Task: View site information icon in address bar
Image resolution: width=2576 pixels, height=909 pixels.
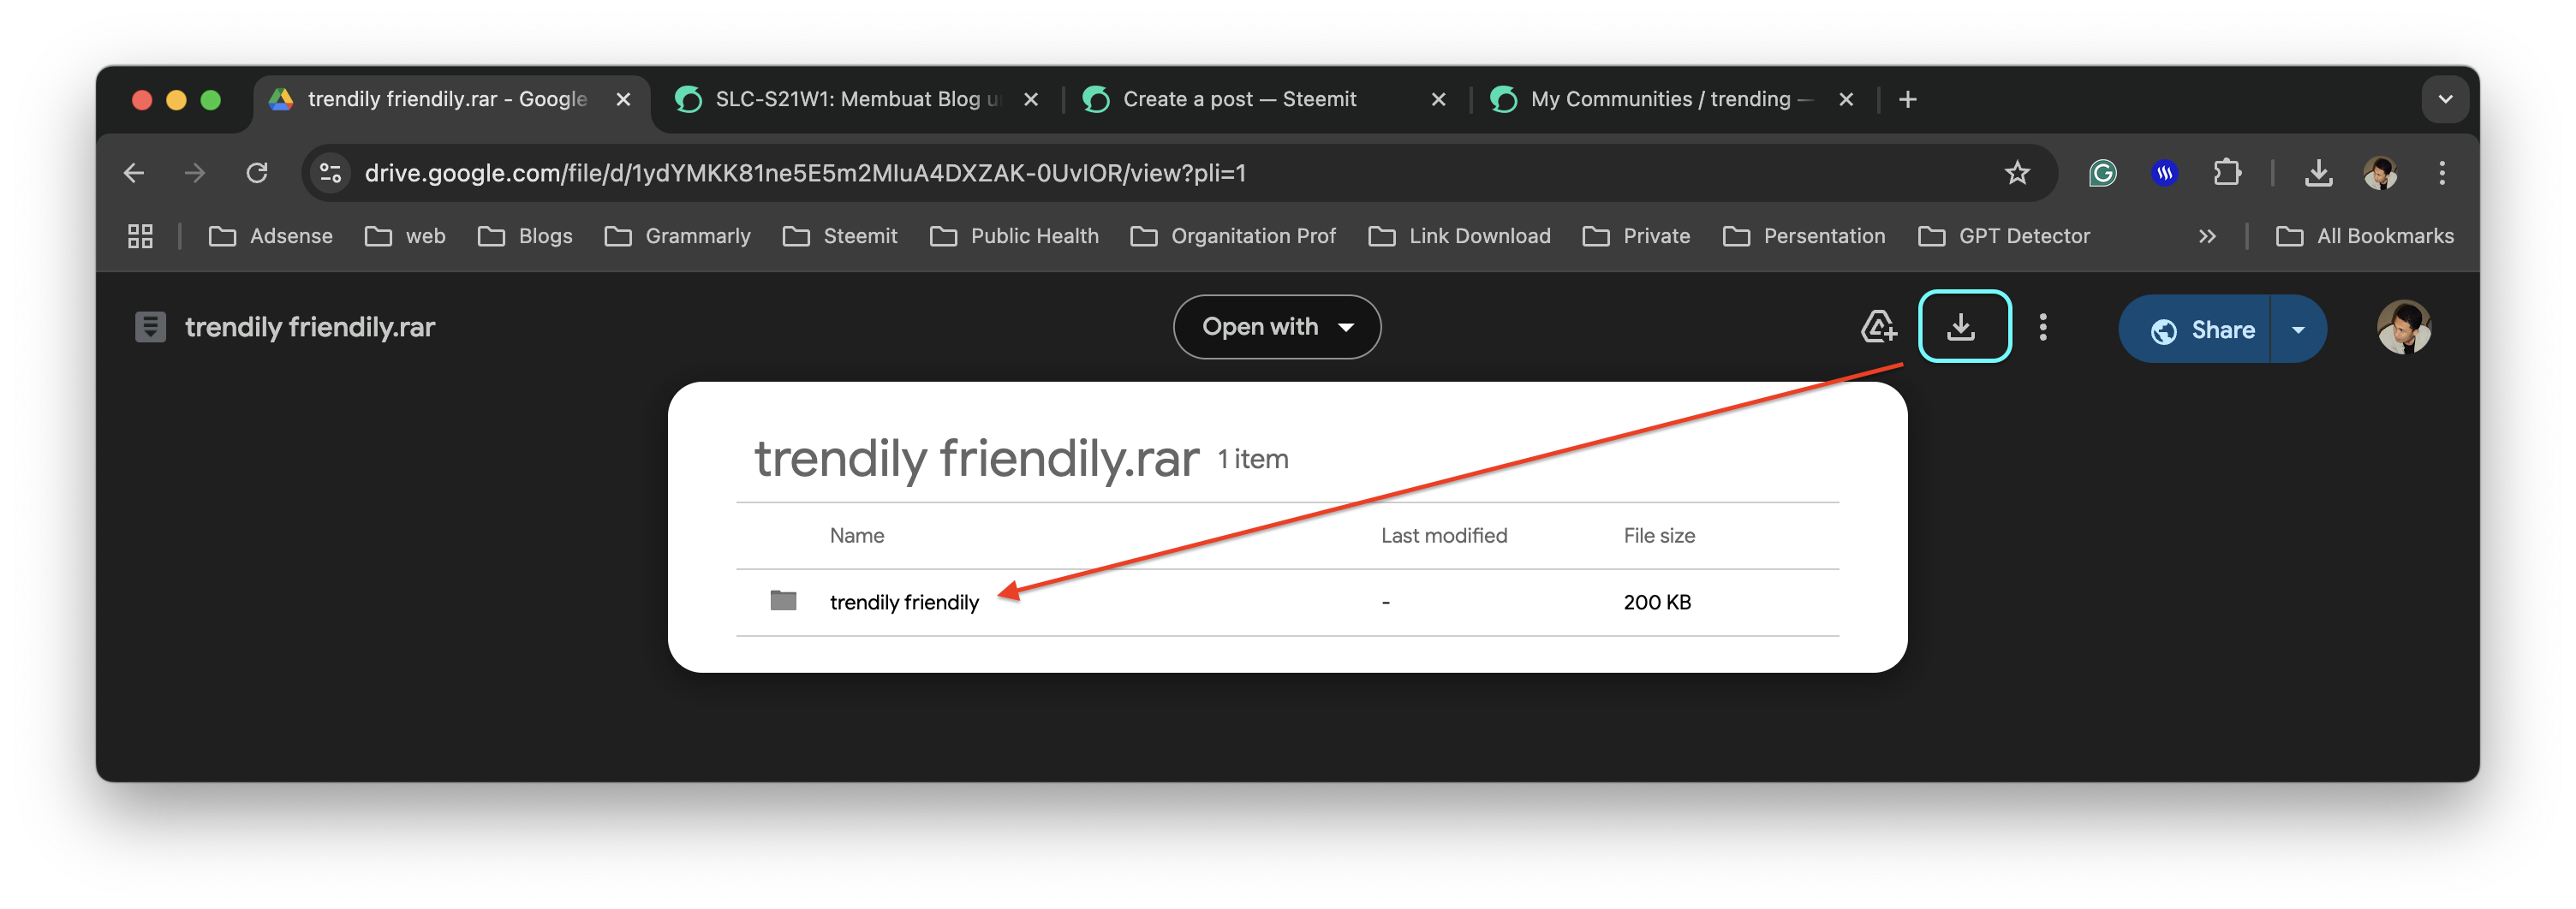Action: [x=330, y=173]
